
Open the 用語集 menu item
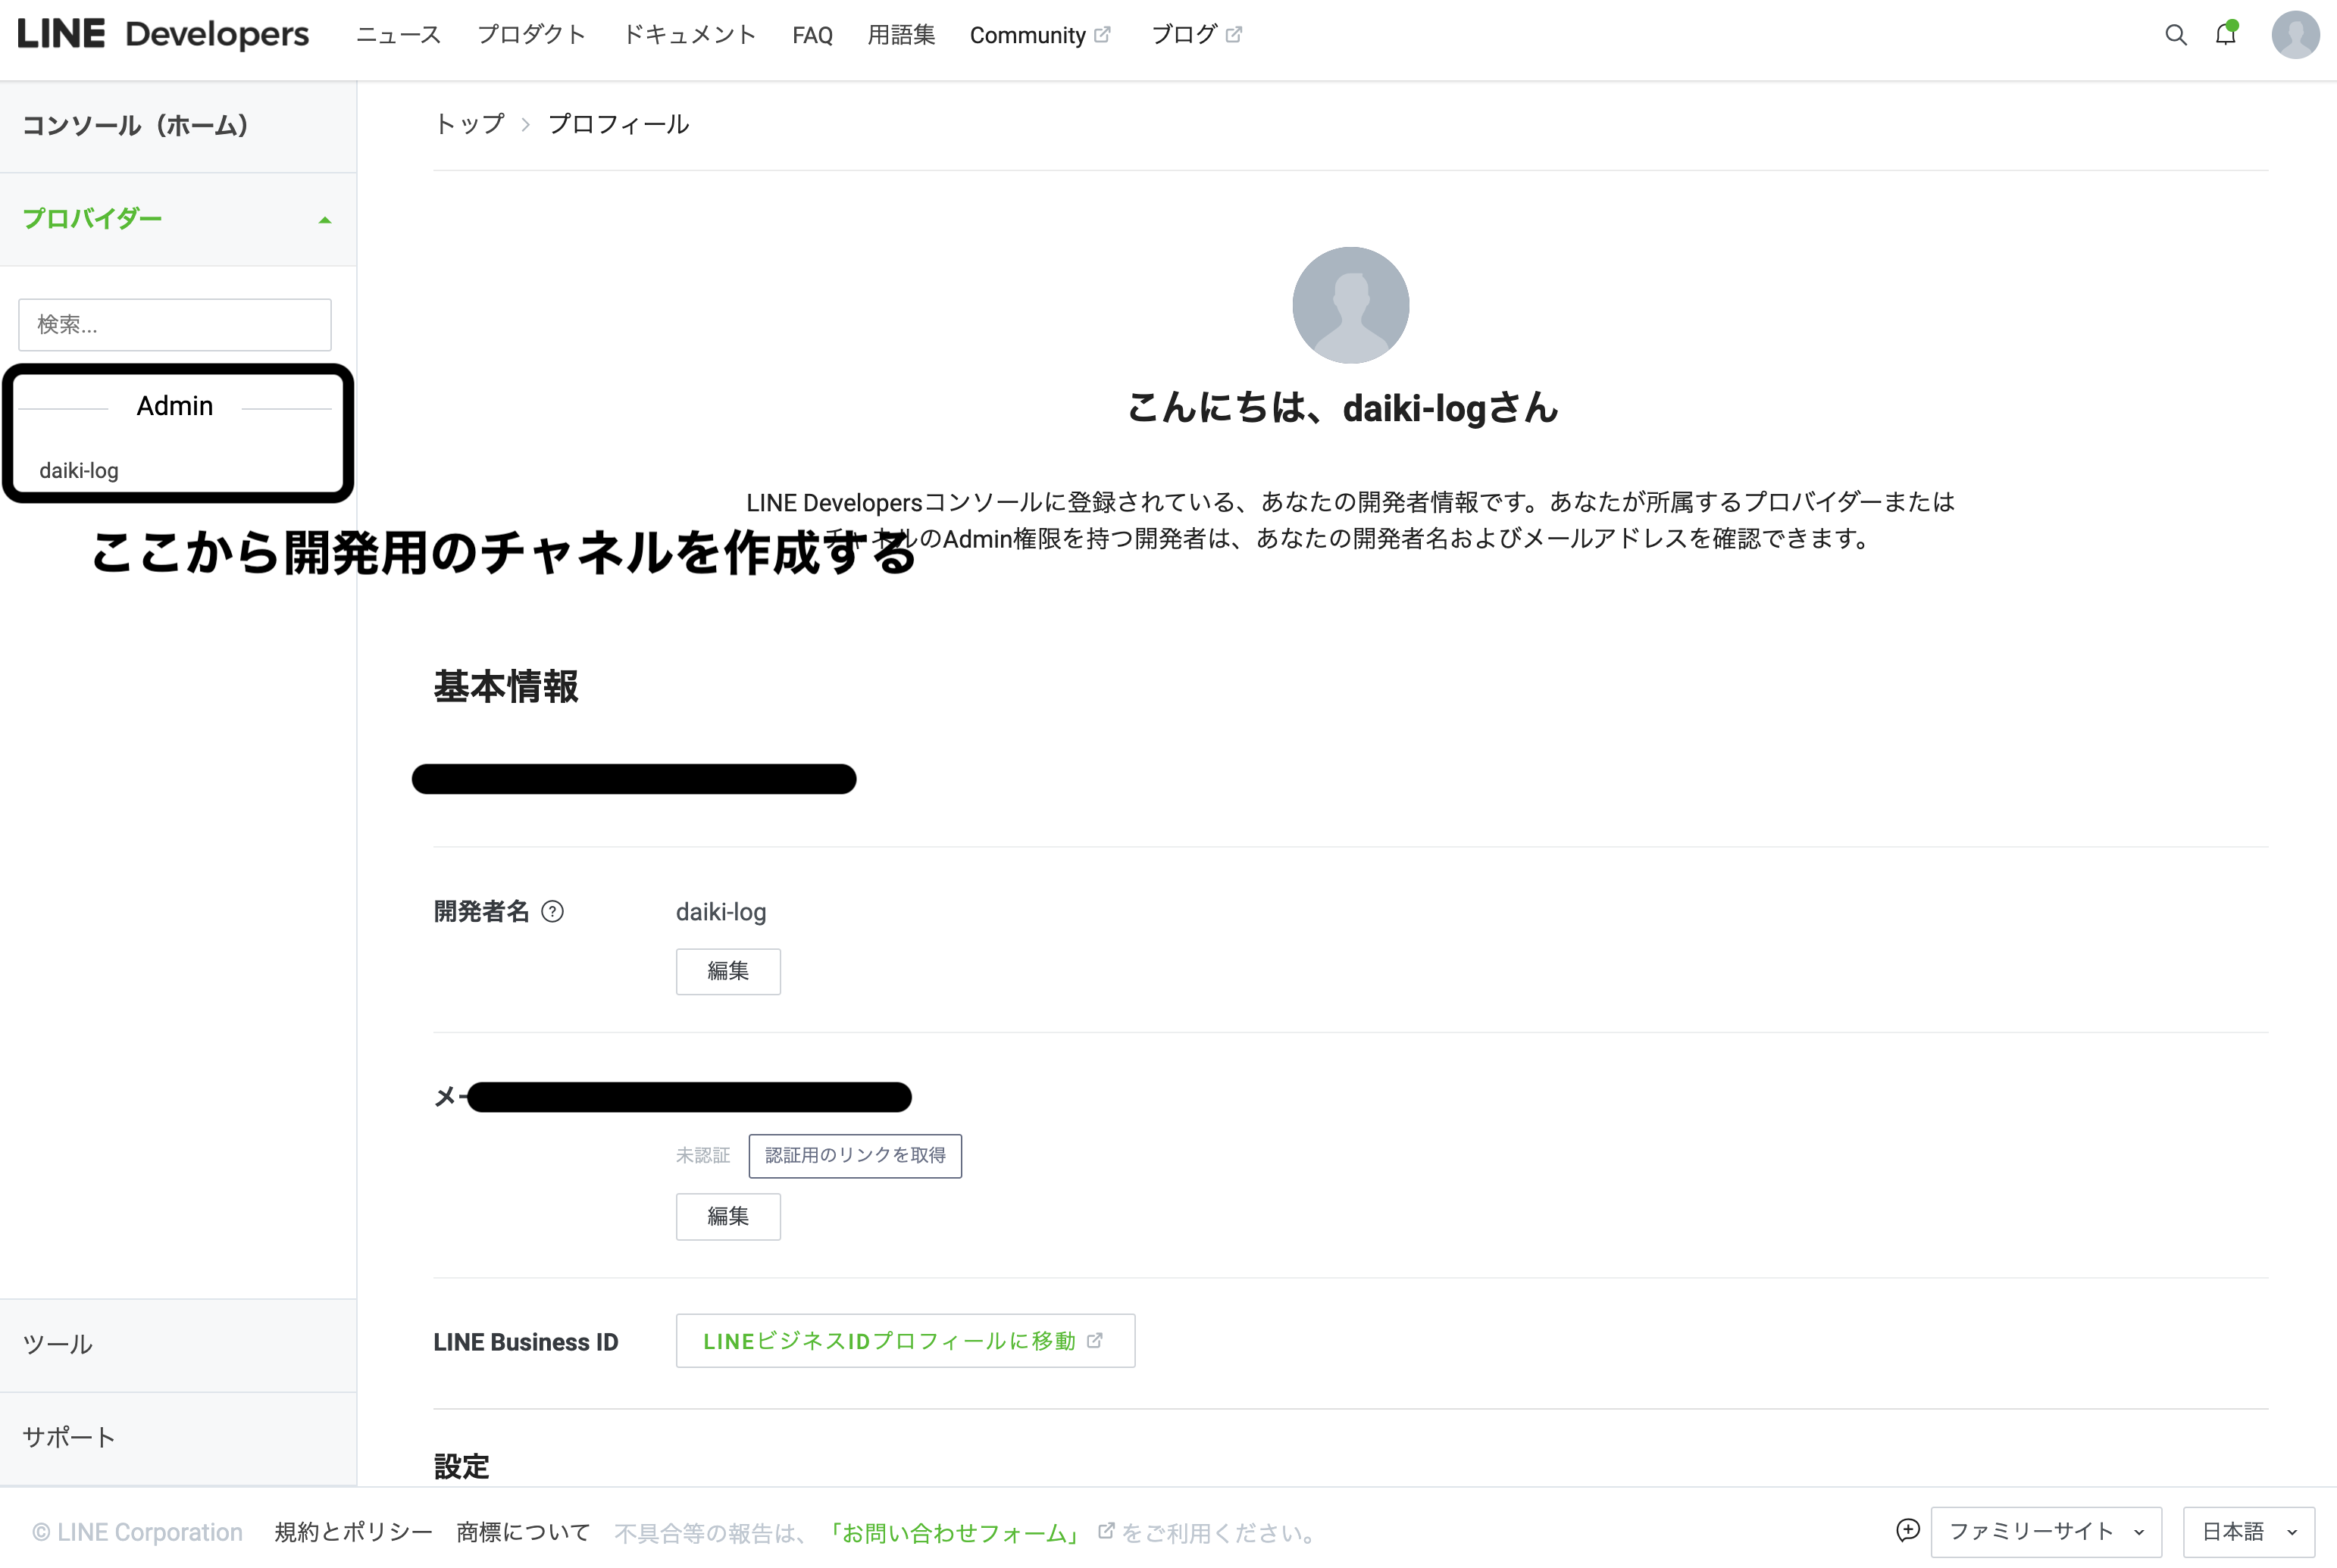click(x=902, y=35)
